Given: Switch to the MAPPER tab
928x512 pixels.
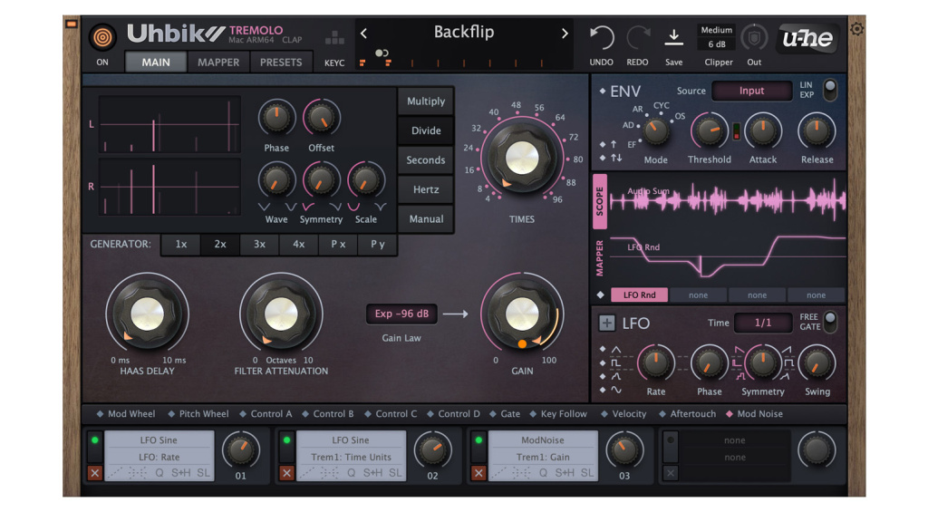Looking at the screenshot, I should point(218,63).
